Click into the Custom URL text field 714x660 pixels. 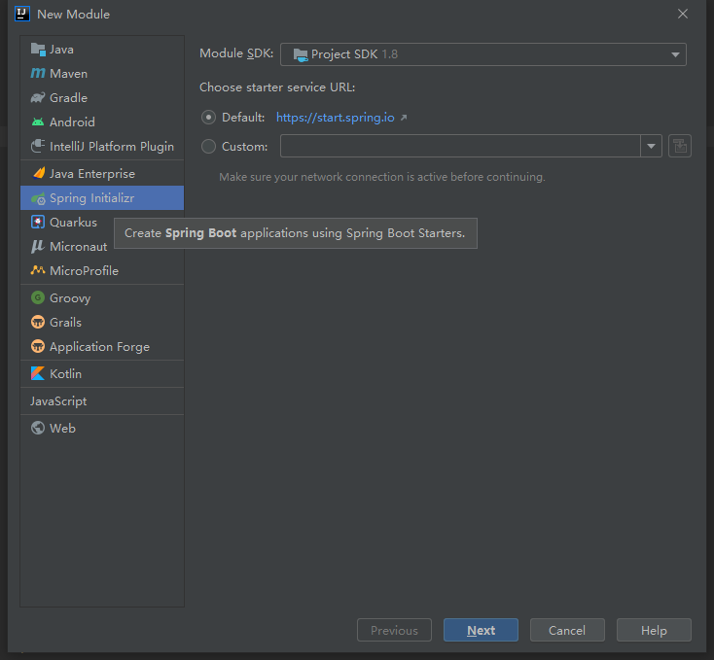pyautogui.click(x=460, y=146)
